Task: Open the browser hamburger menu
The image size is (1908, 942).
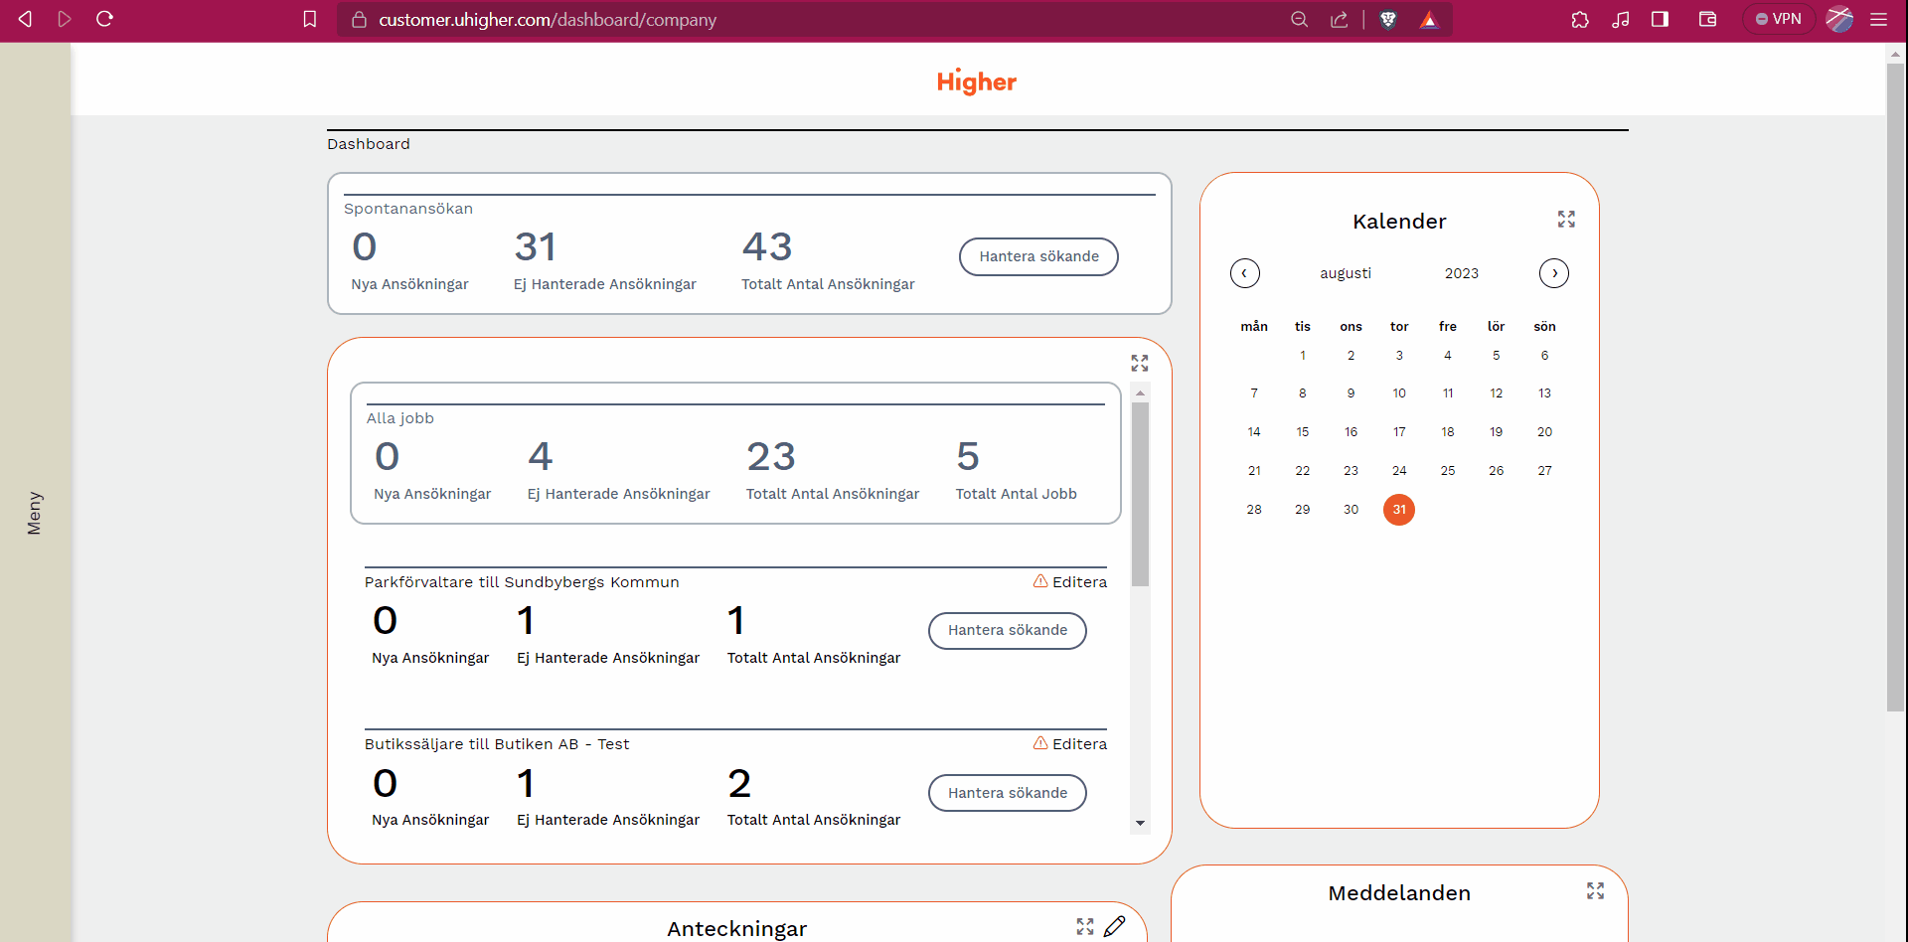Action: (1878, 20)
